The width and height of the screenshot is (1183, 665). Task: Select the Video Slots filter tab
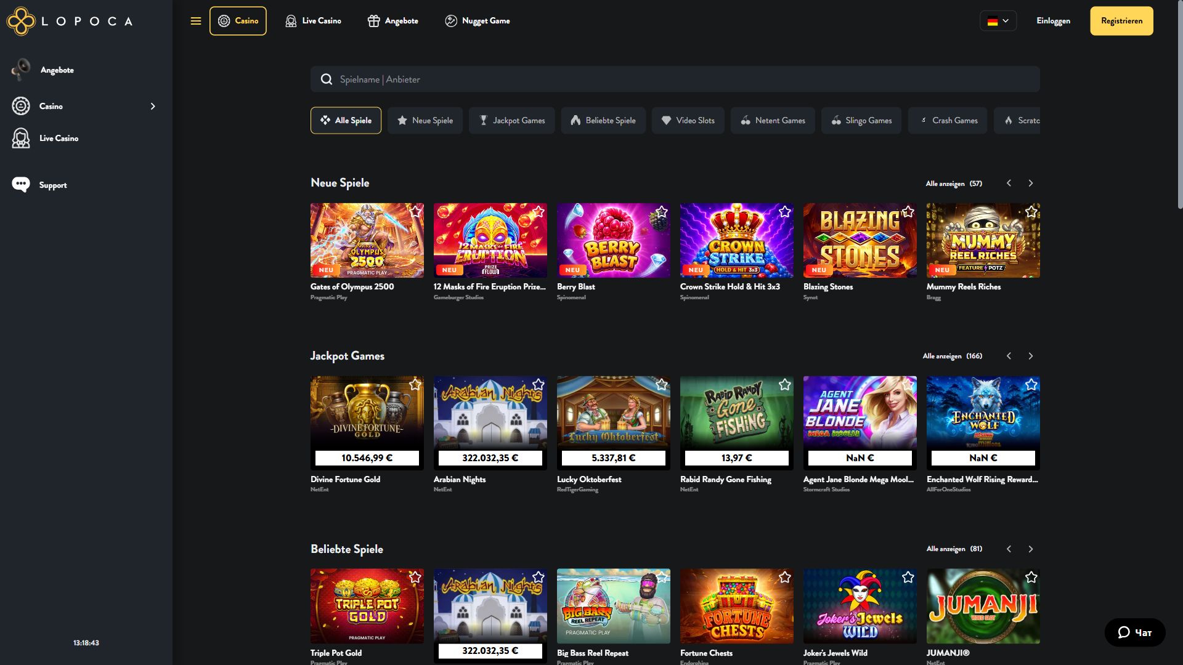(x=688, y=121)
